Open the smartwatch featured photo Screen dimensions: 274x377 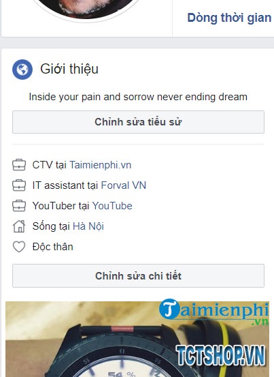click(x=137, y=339)
